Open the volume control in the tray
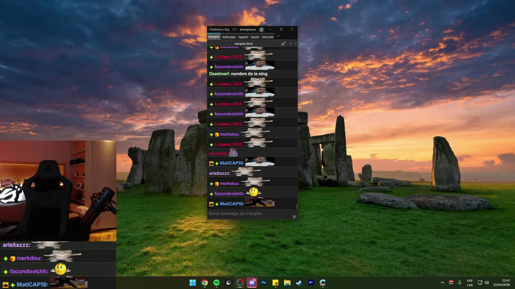This screenshot has height=289, width=515. tap(486, 283)
